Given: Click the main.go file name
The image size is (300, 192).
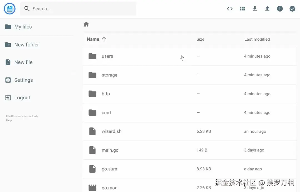Looking at the screenshot, I should coord(110,150).
